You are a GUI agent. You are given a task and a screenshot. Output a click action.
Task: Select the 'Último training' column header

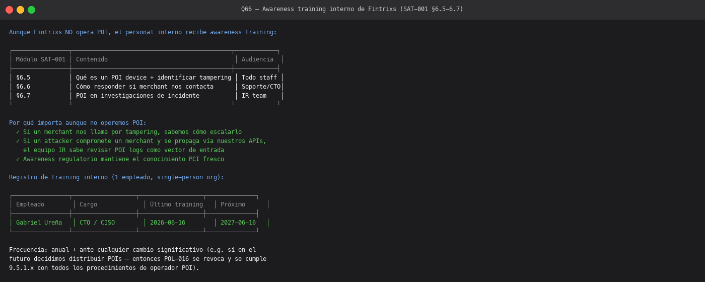coord(176,204)
